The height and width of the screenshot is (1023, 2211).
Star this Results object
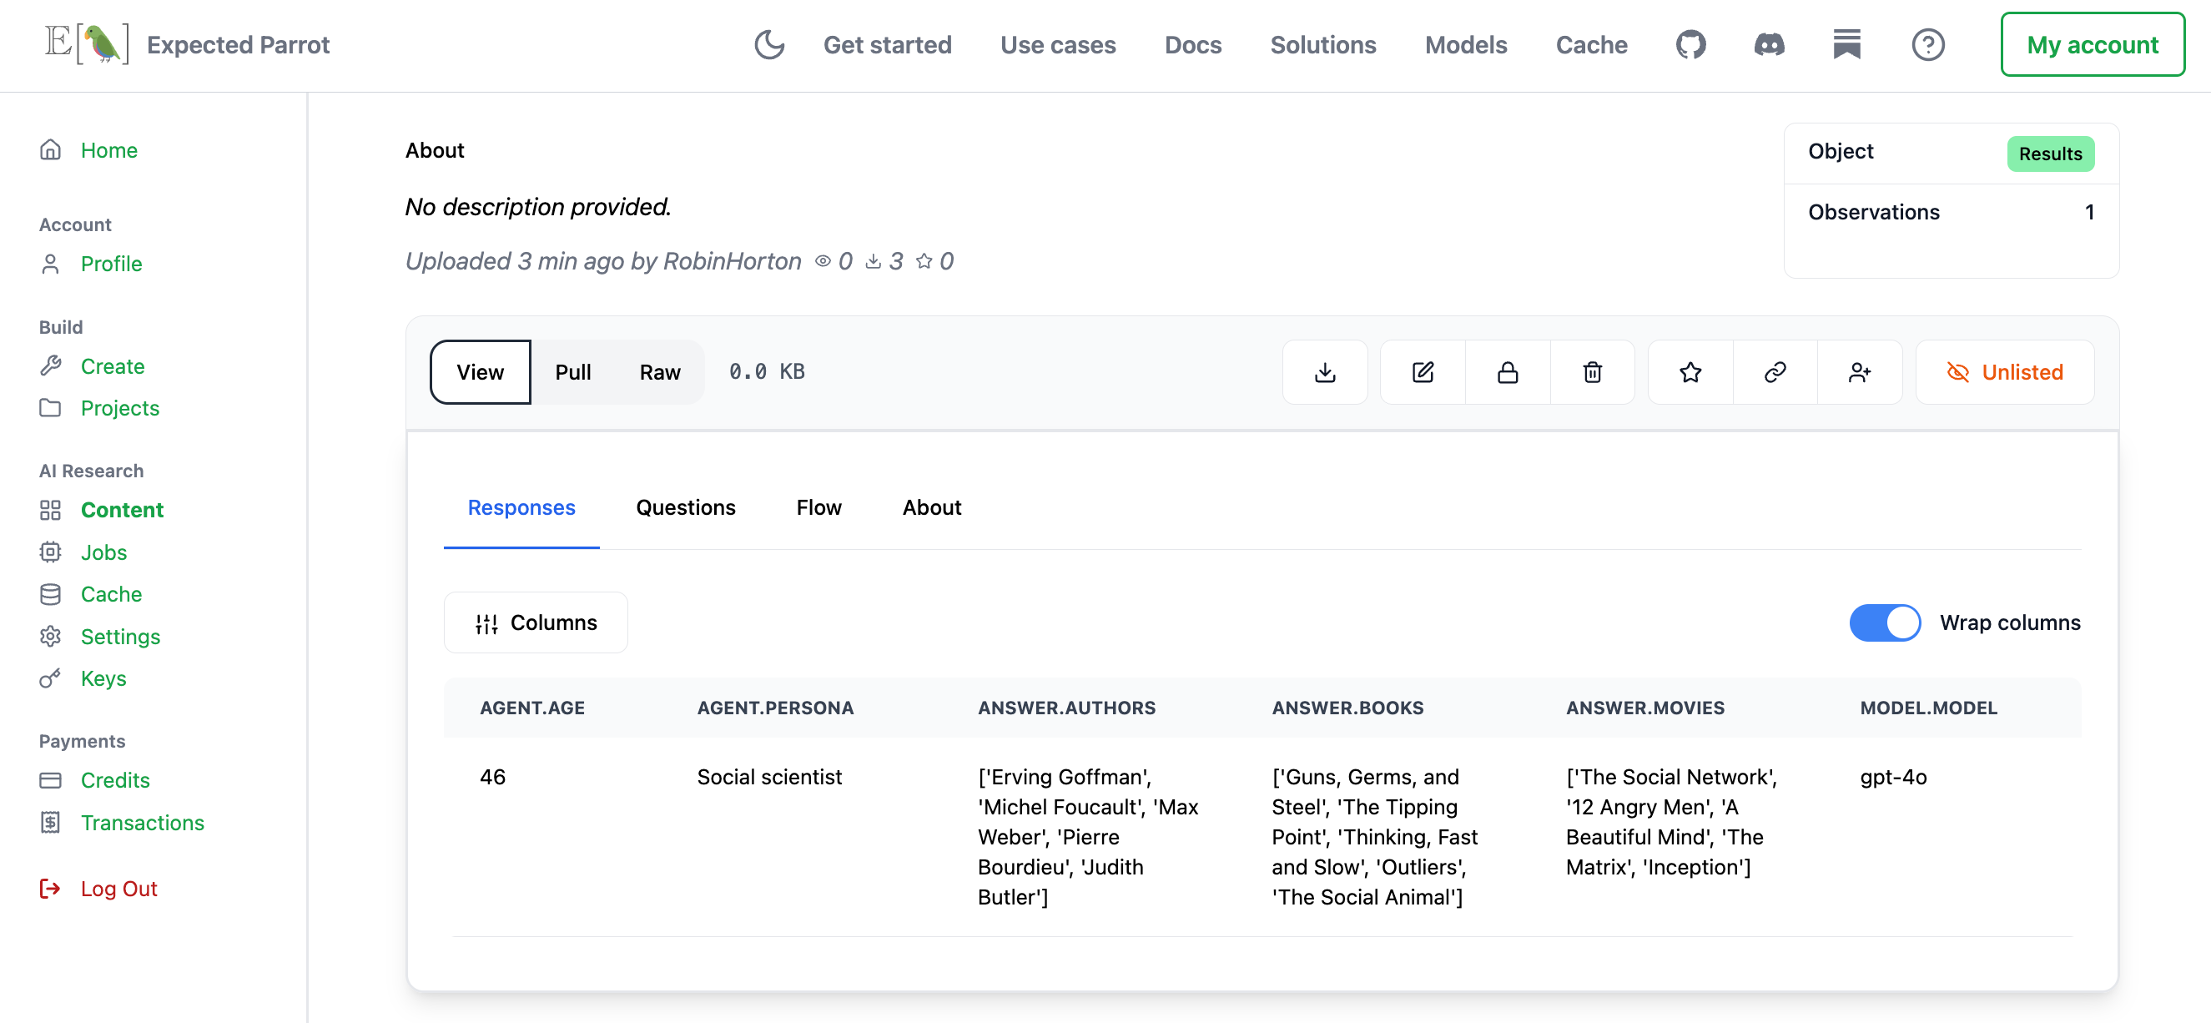[1690, 371]
